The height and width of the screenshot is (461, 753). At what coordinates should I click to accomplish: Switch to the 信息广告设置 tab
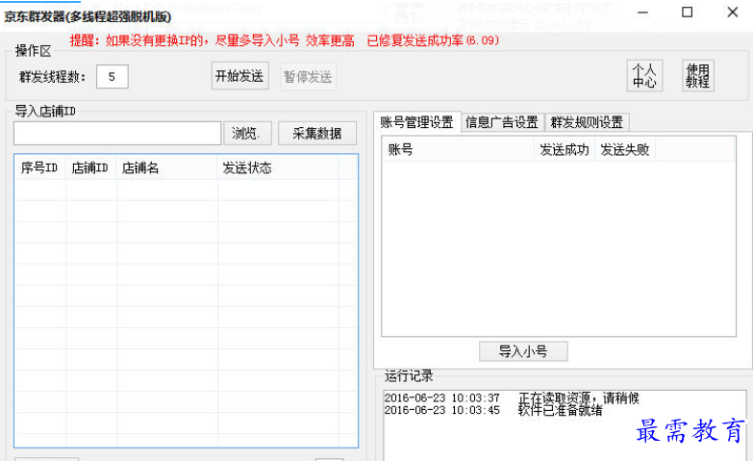pos(502,122)
